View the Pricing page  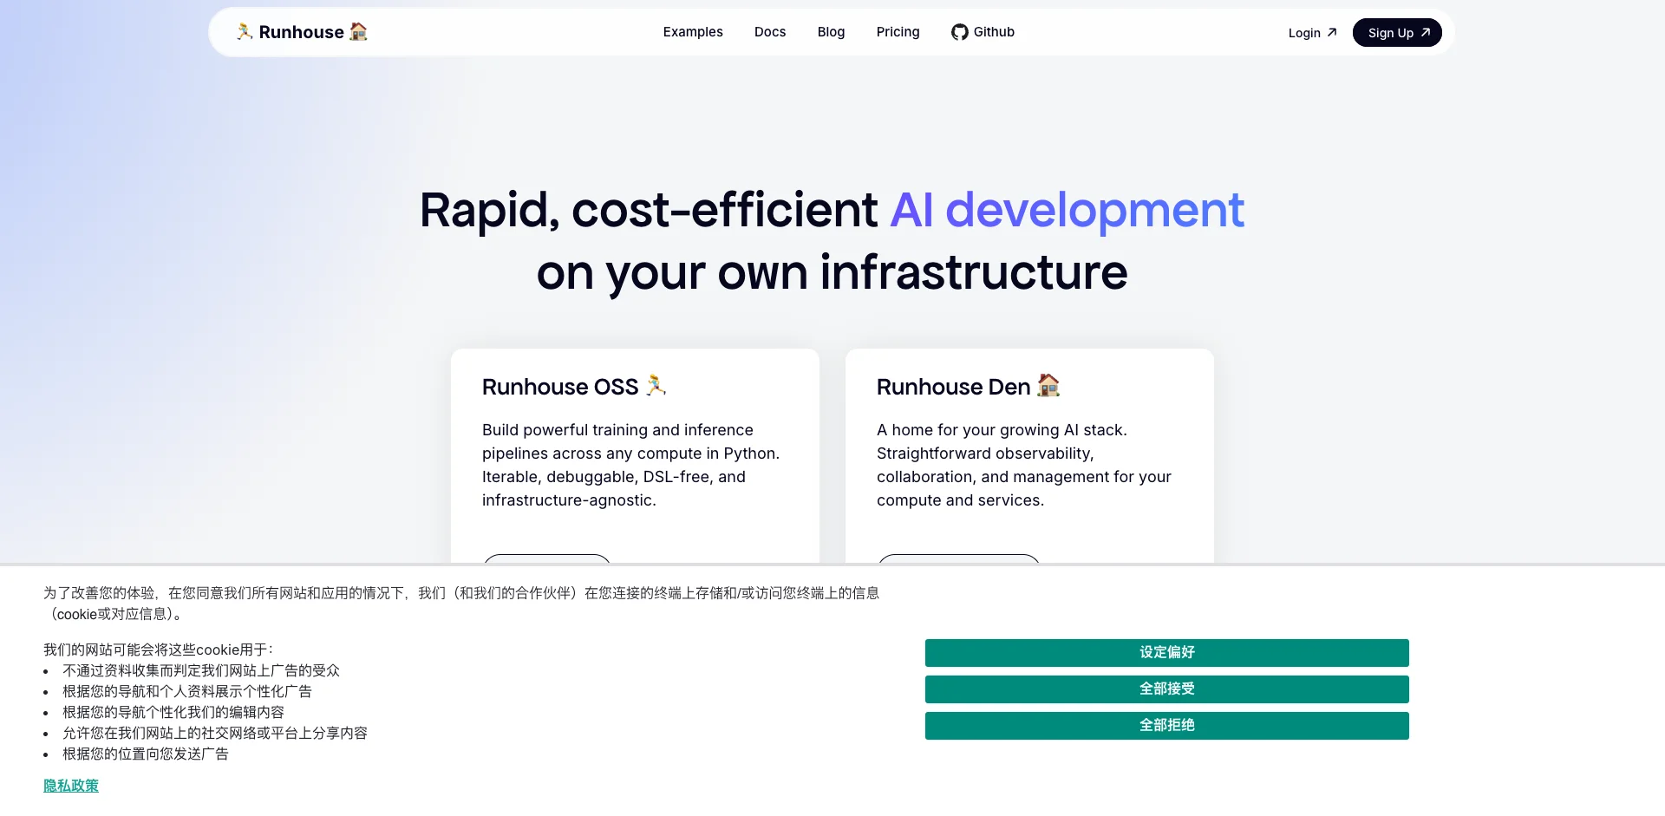[x=898, y=32]
